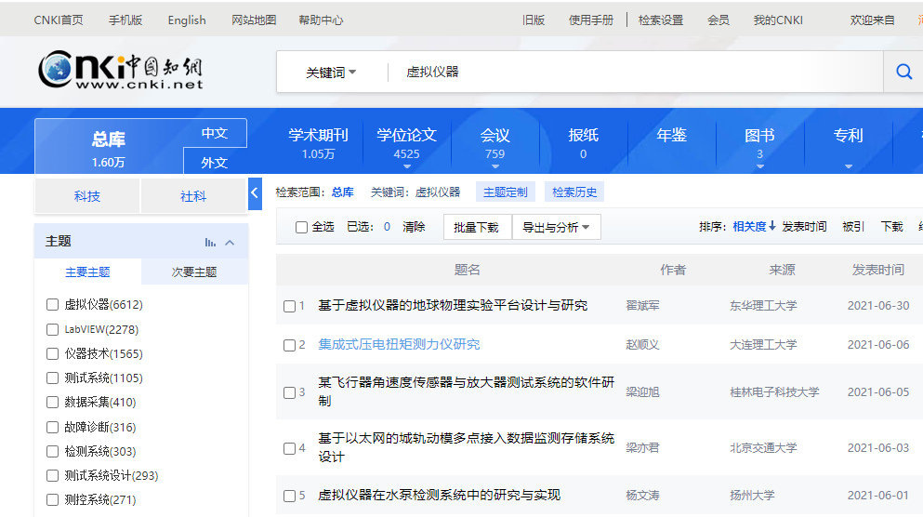923x517 pixels.
Task: Switch site to English
Action: 187,20
